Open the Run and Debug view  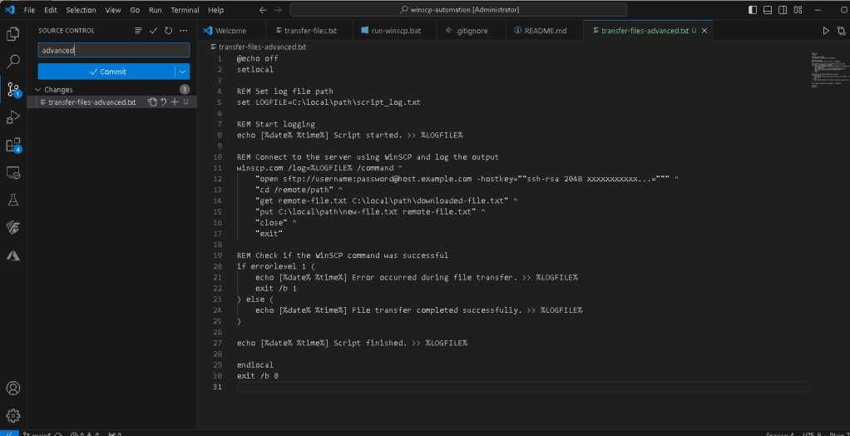coord(13,116)
